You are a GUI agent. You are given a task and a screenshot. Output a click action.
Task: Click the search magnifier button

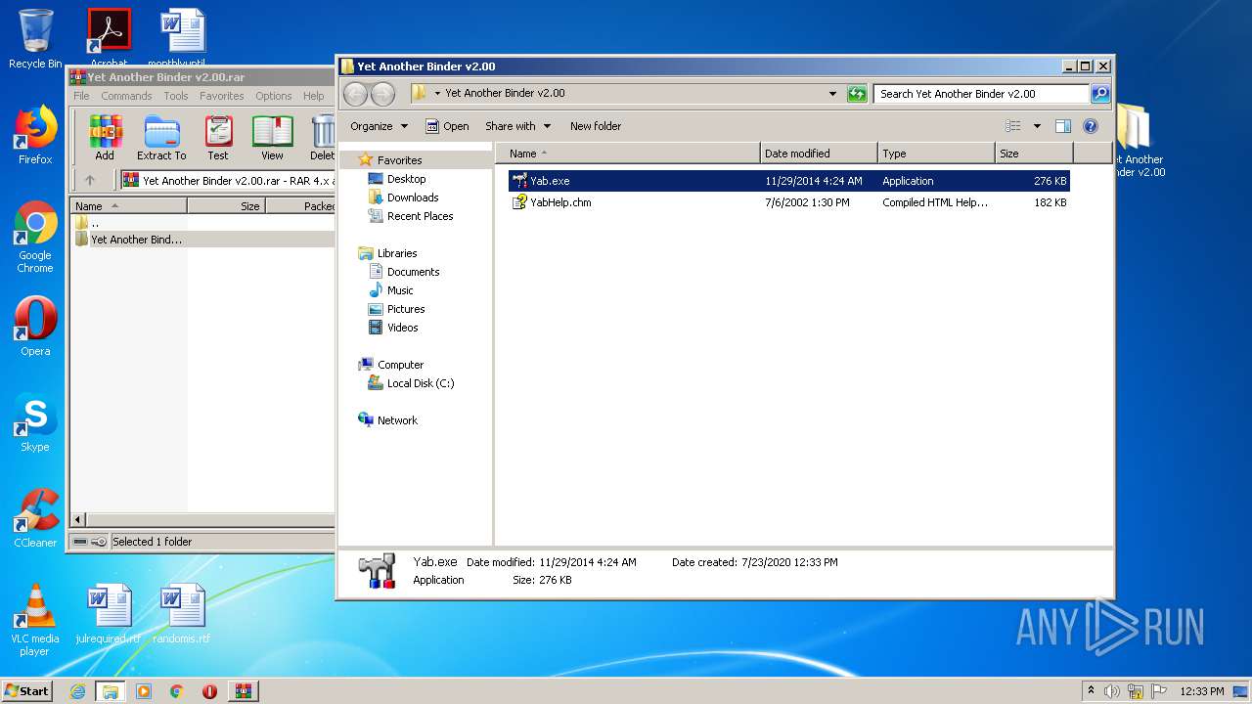click(x=1099, y=94)
